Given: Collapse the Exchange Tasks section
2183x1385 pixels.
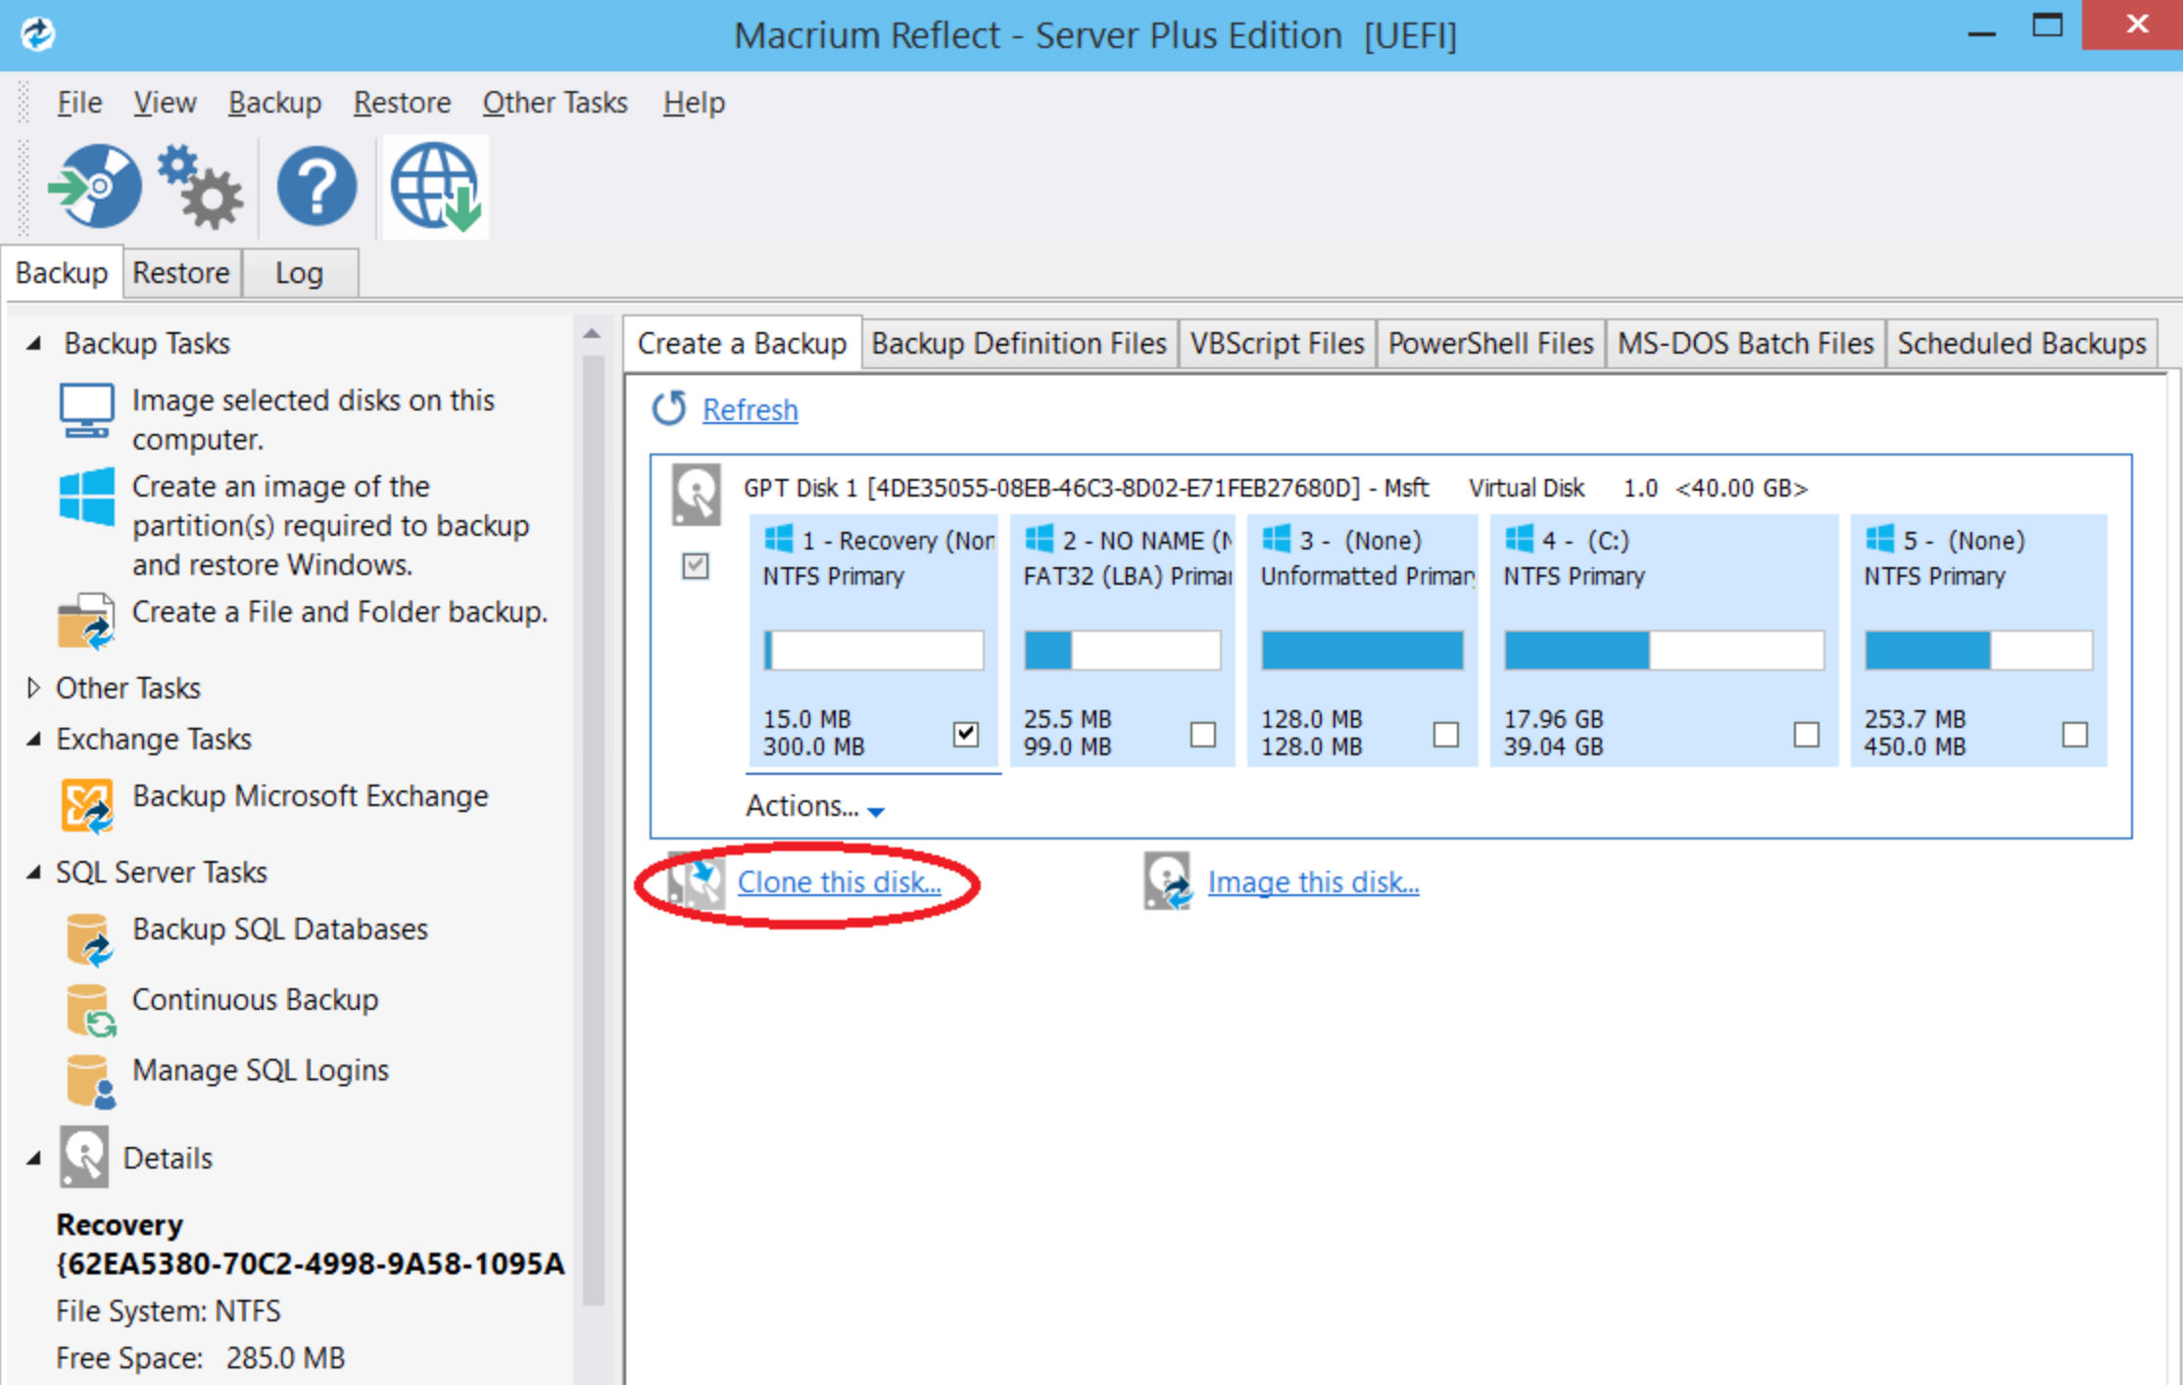Looking at the screenshot, I should click(34, 740).
